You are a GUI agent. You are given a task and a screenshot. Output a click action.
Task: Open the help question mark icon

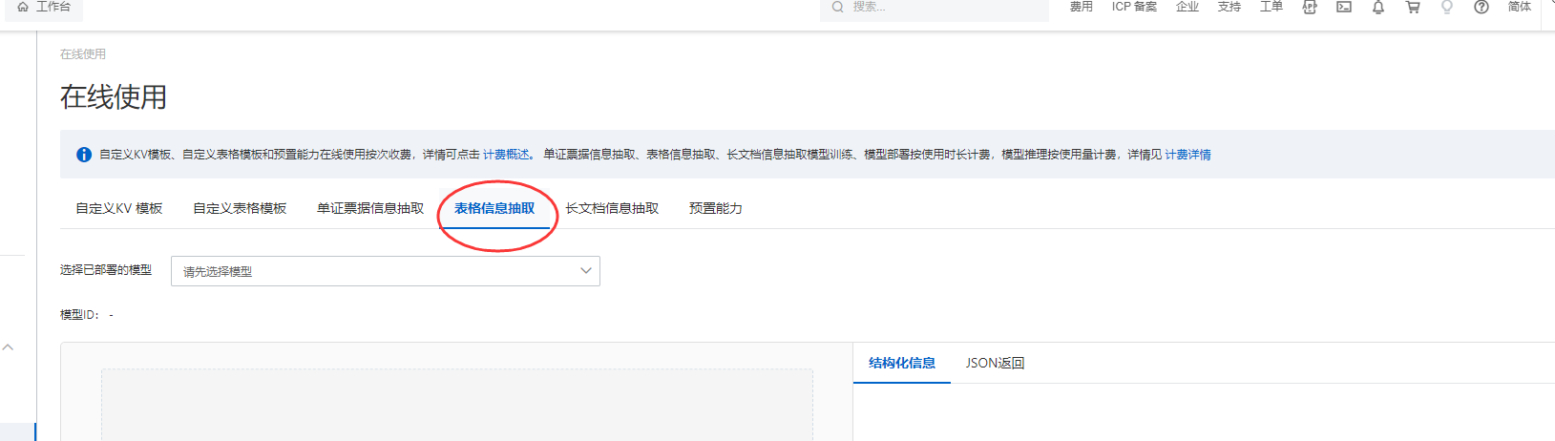[1481, 7]
